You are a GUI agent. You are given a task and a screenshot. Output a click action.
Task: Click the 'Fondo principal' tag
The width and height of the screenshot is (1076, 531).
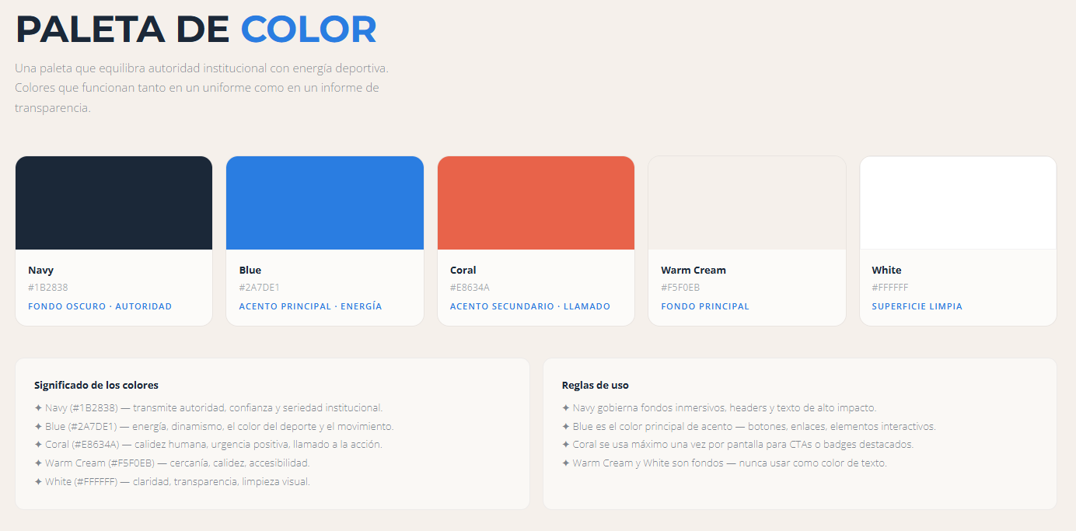705,306
